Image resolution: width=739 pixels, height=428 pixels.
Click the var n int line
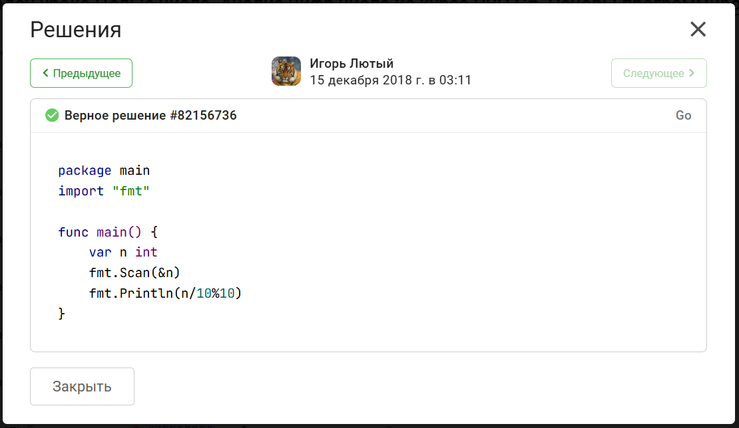click(123, 252)
